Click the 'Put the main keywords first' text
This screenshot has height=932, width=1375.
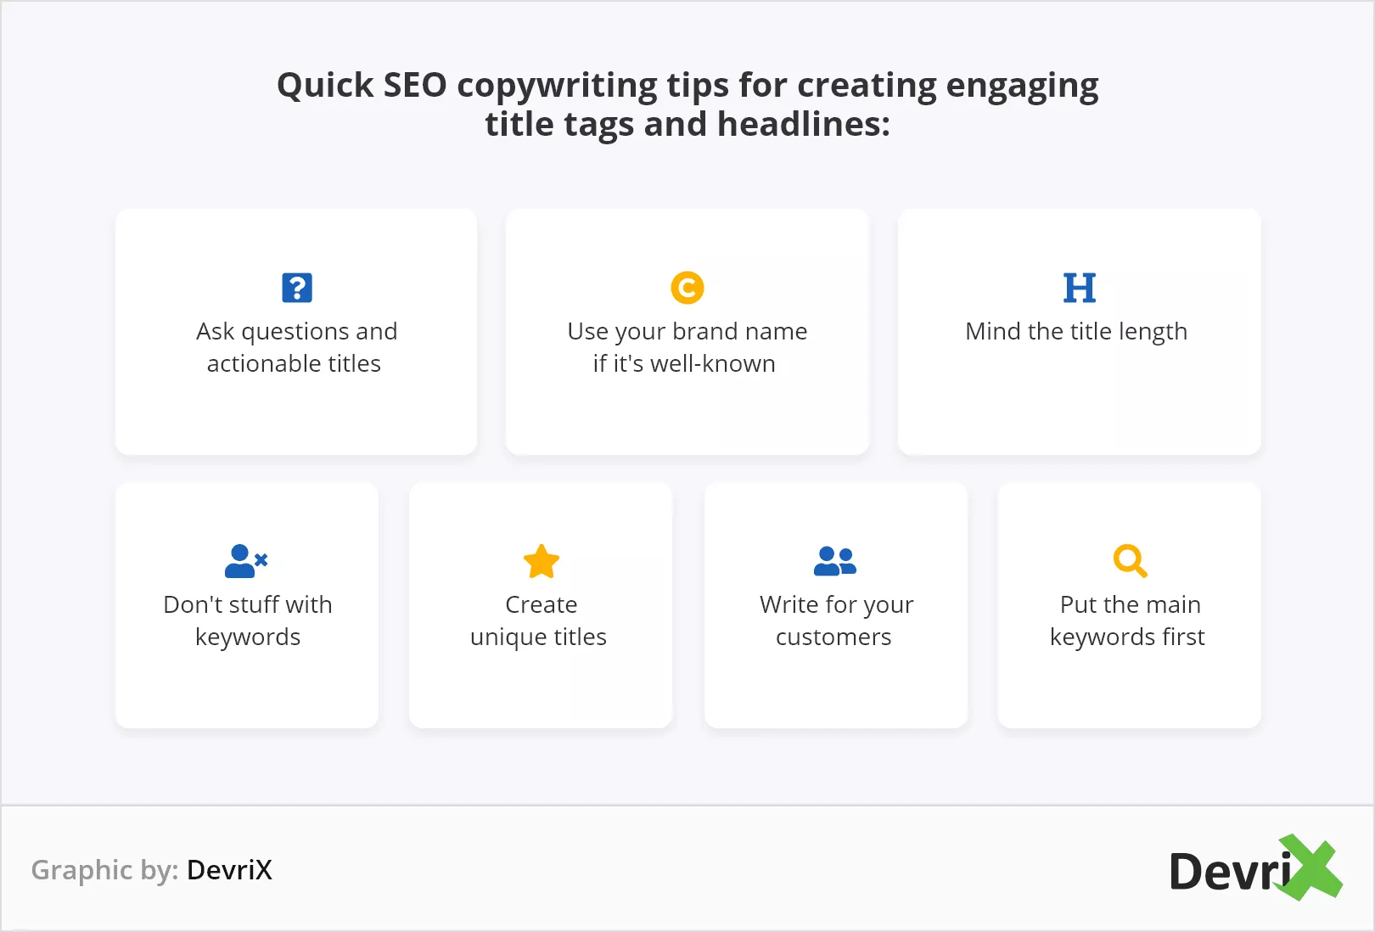[1129, 620]
